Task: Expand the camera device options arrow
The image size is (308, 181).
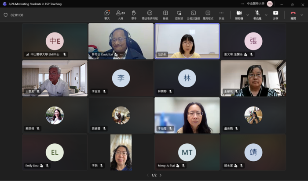Action: pyautogui.click(x=248, y=14)
